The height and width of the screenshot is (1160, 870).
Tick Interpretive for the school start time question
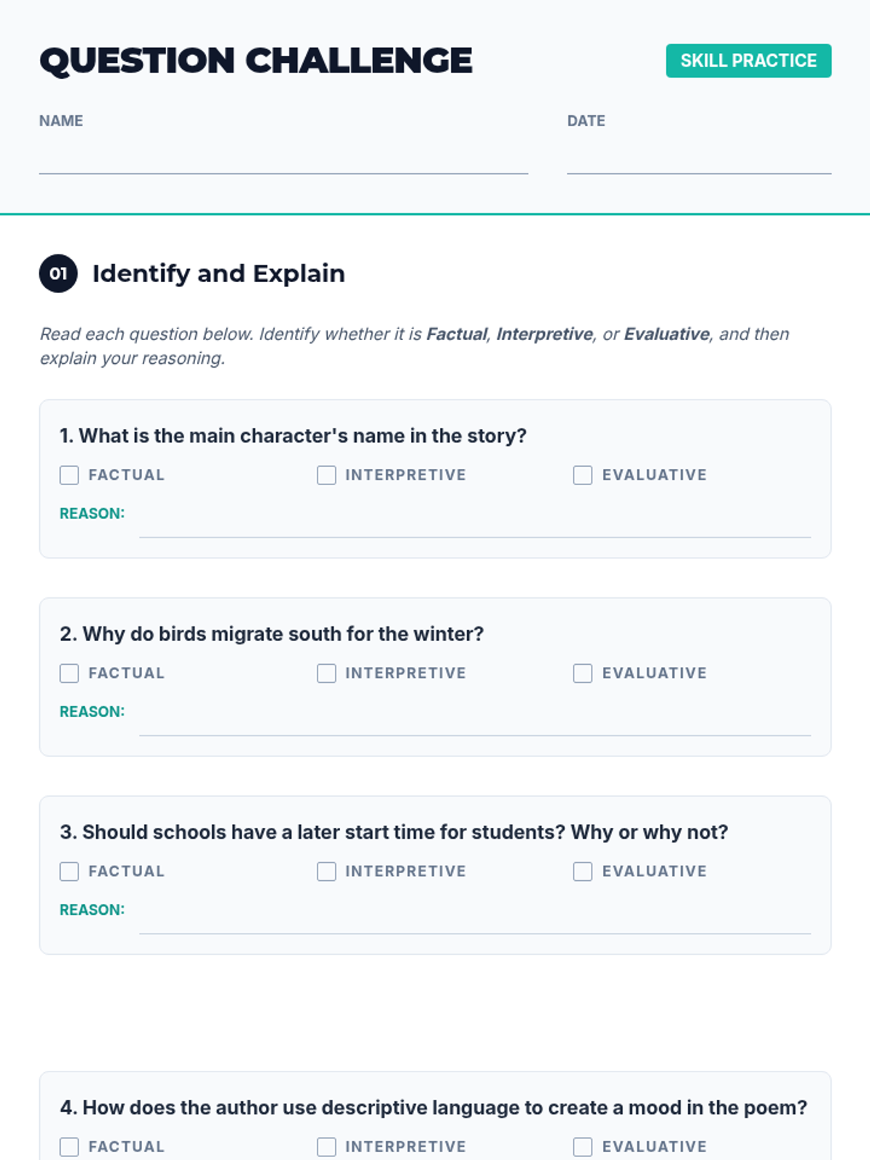pos(326,871)
